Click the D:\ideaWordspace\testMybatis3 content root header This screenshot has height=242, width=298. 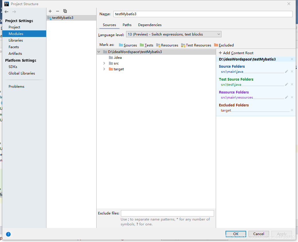pos(247,59)
